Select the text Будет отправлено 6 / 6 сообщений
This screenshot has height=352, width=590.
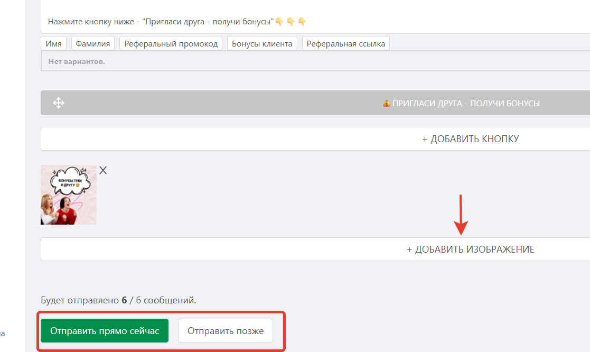(118, 300)
